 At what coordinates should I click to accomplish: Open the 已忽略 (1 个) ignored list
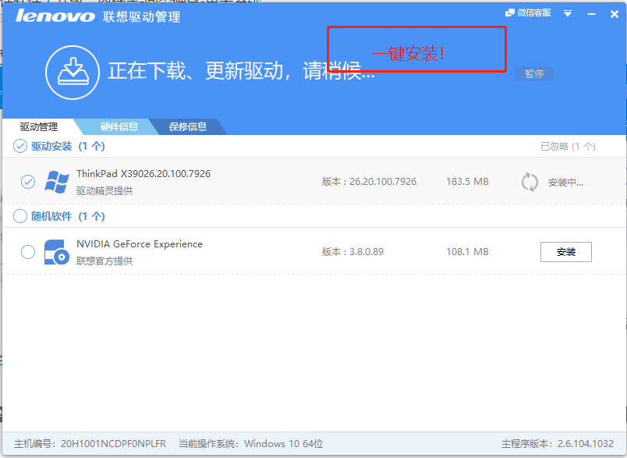click(x=568, y=147)
